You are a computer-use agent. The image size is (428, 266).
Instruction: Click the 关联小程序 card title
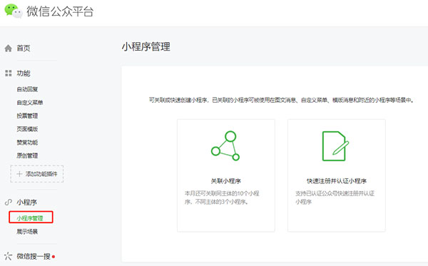point(225,181)
